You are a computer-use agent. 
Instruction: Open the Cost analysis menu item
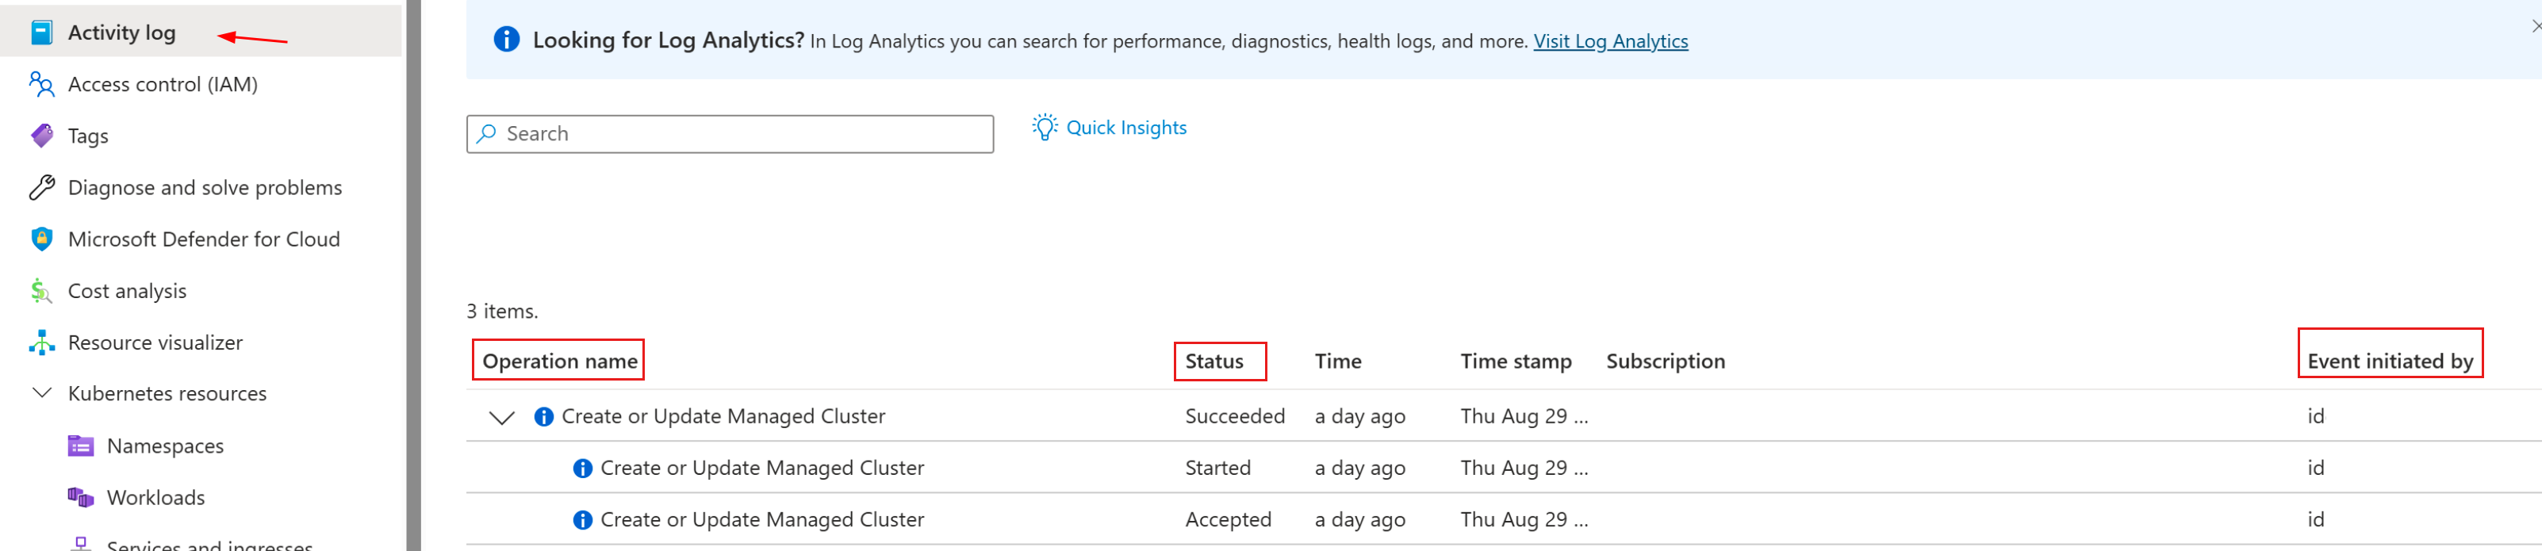coord(126,291)
